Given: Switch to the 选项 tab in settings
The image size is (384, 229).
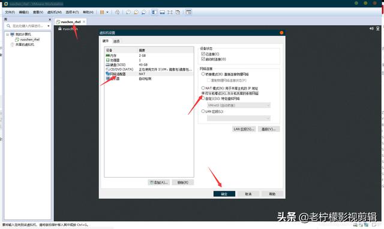Looking at the screenshot, I should click(x=116, y=41).
